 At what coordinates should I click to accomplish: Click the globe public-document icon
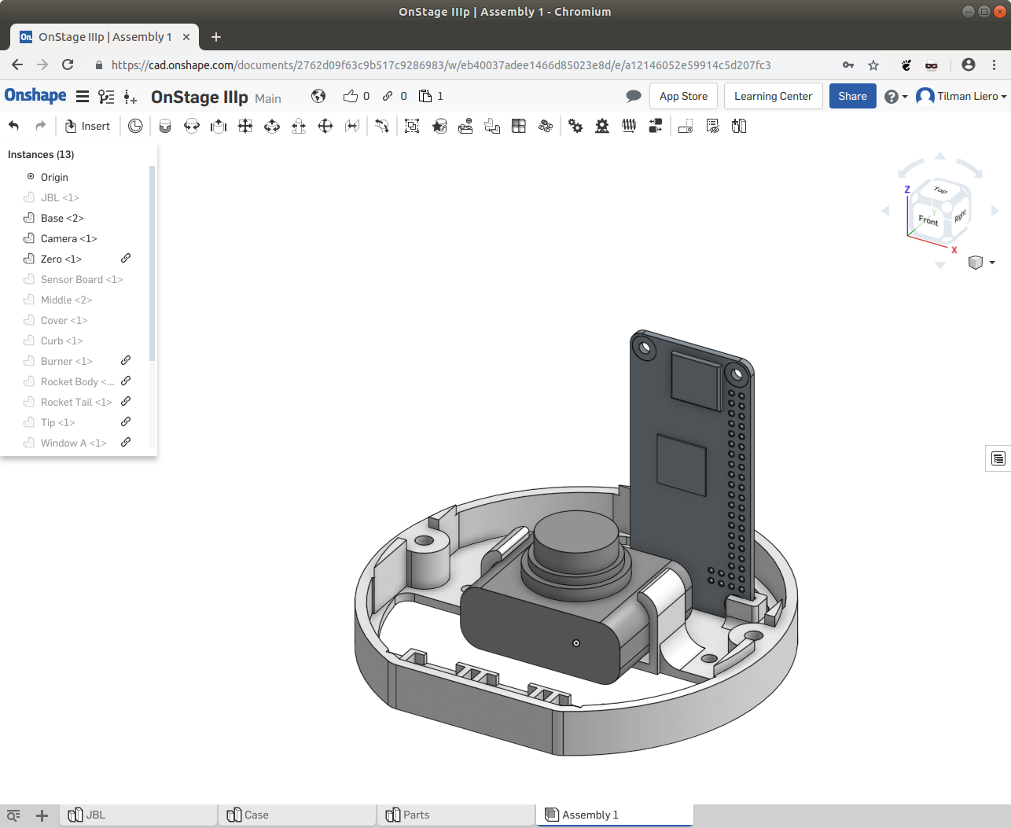coord(318,96)
